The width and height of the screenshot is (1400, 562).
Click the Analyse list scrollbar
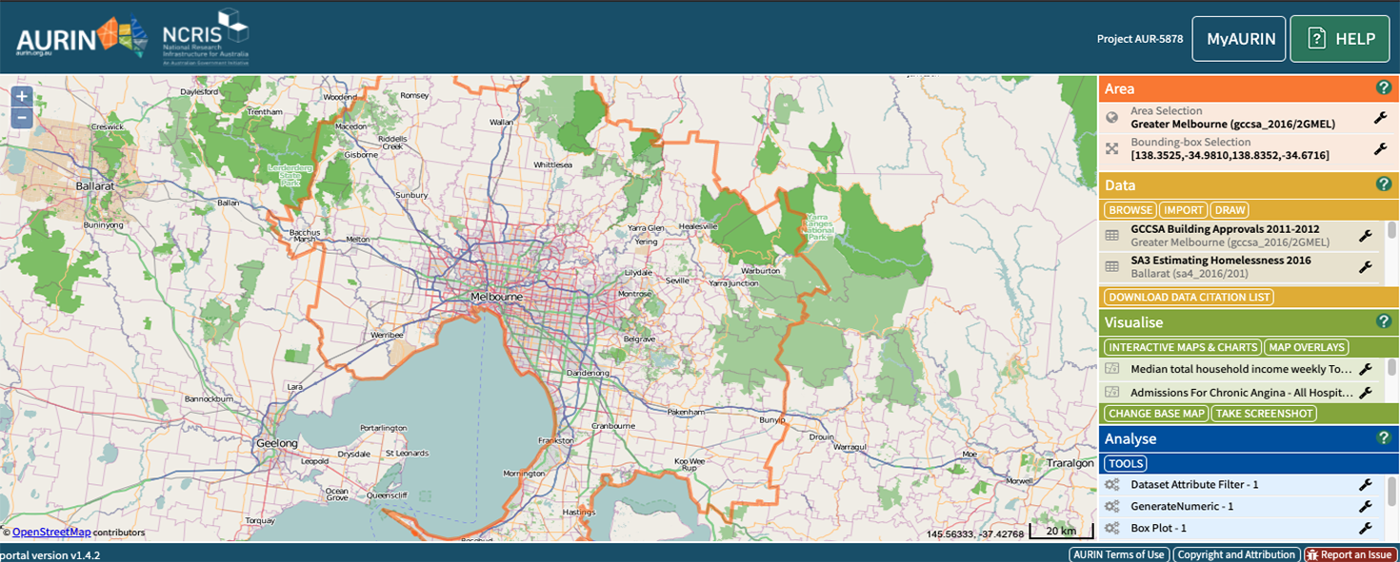(1392, 492)
